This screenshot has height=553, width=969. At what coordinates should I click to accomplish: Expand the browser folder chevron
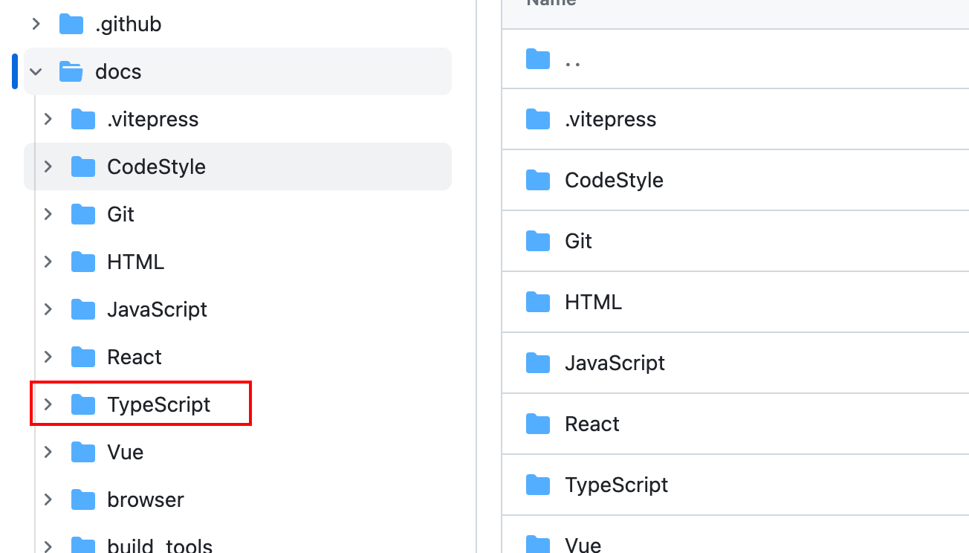[48, 500]
